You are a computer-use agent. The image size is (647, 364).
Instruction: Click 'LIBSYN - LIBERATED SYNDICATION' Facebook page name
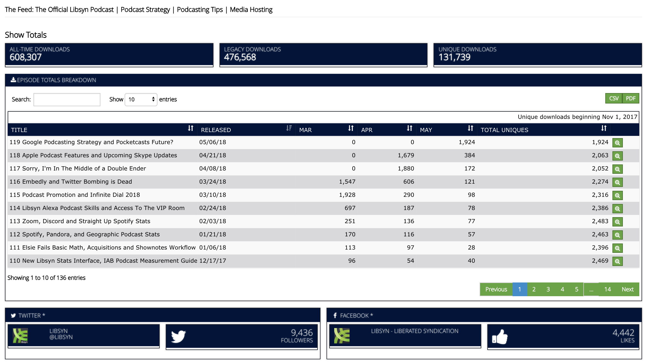415,331
